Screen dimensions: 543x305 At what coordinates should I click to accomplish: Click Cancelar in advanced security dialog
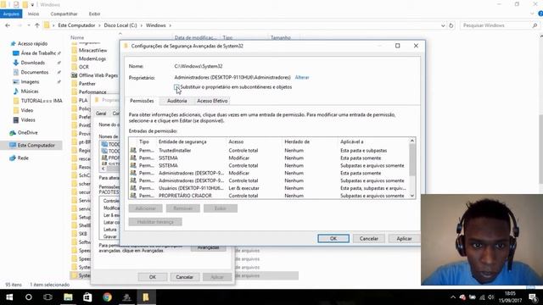coord(369,238)
